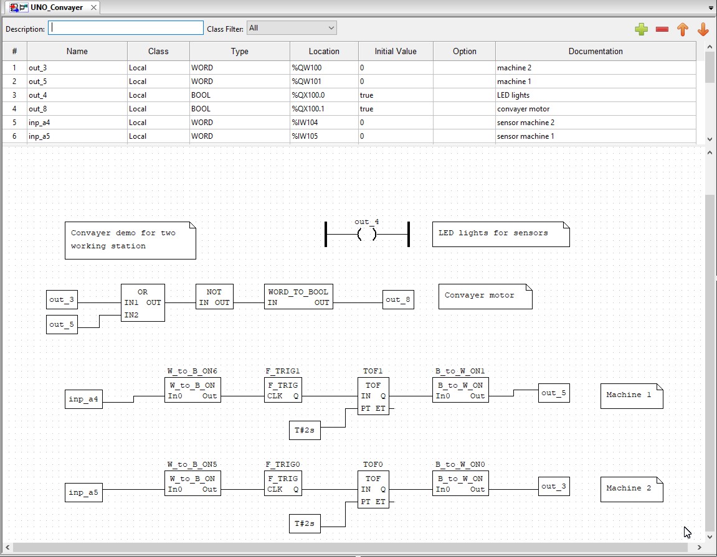Remove the selected variable with the red minus
Viewport: 717px width, 557px height.
coord(662,29)
